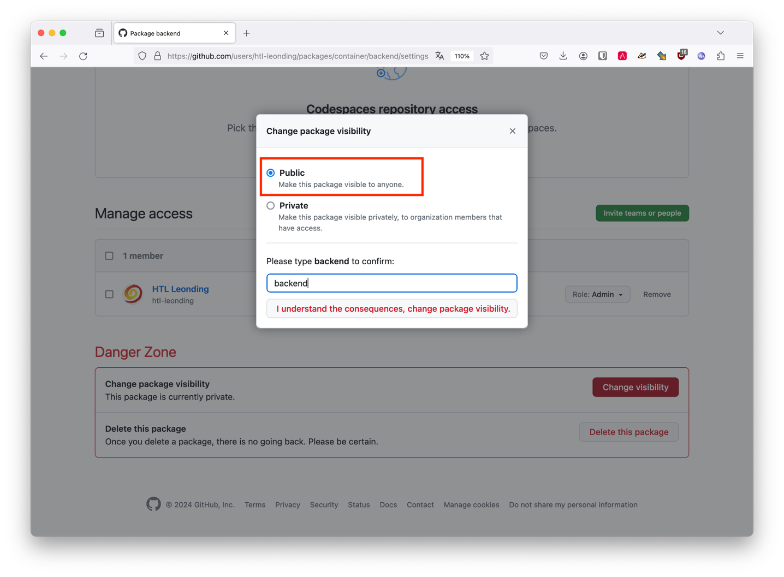
Task: Expand the list all tabs chevron
Action: pyautogui.click(x=721, y=33)
